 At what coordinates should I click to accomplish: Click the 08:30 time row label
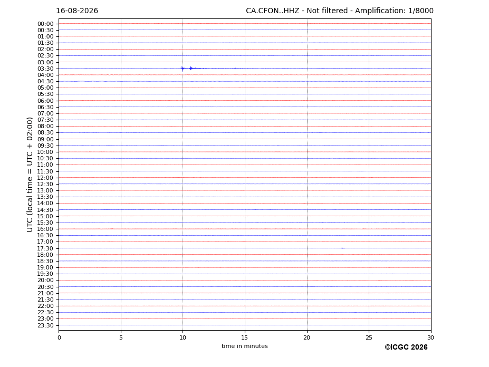(45, 133)
